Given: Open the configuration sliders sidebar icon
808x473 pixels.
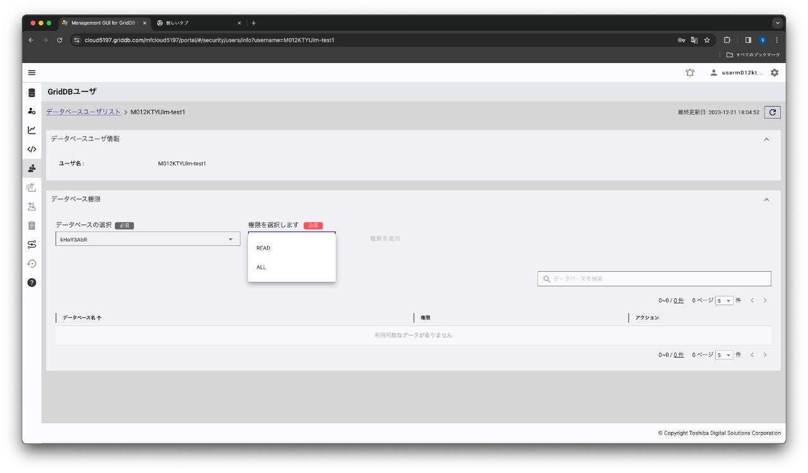Looking at the screenshot, I should pos(32,245).
